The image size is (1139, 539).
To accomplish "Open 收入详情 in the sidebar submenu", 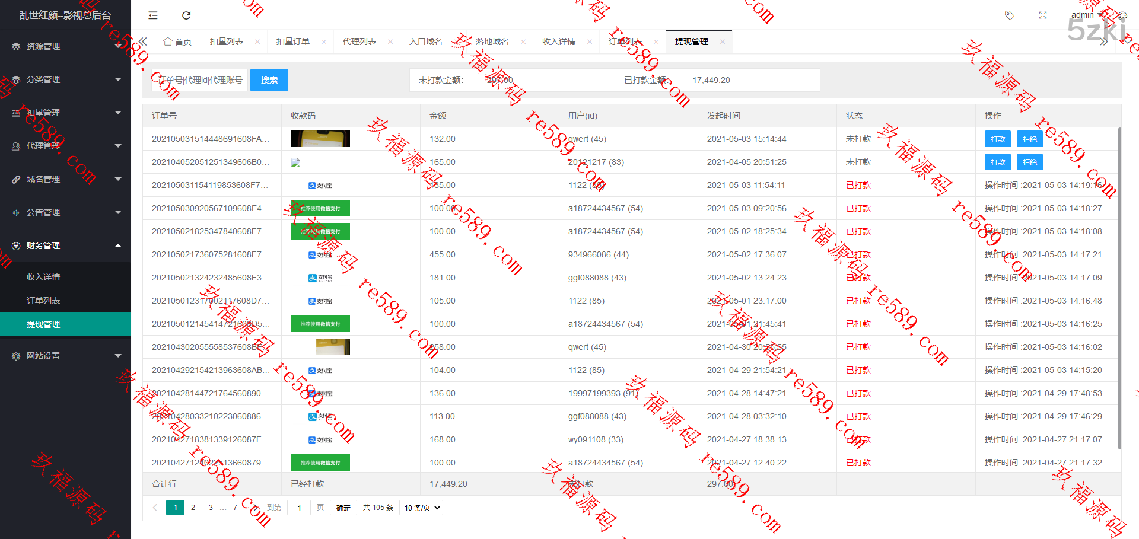I will coord(65,277).
